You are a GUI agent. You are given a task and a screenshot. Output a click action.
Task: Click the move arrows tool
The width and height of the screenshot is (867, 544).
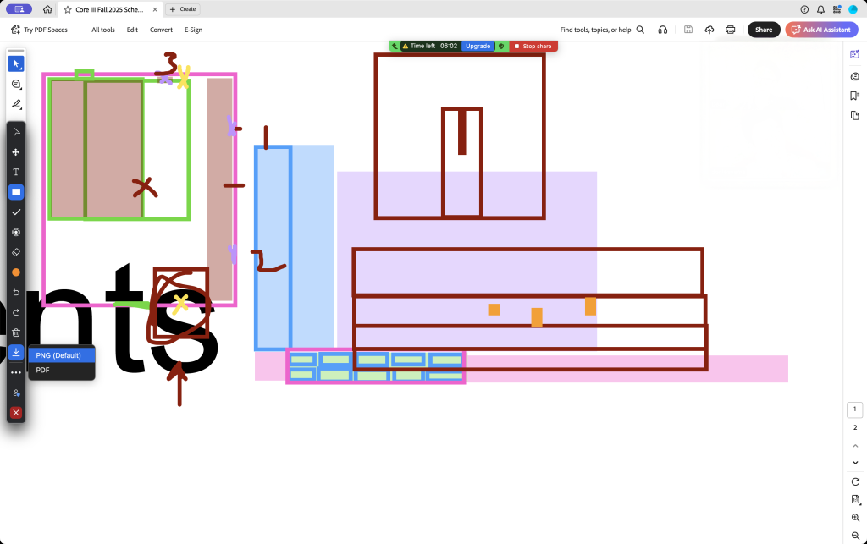click(16, 152)
